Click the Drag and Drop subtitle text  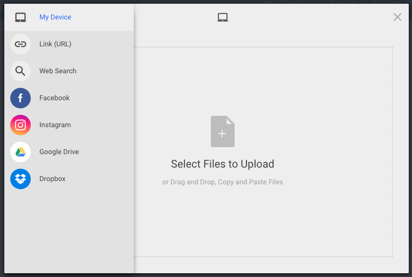tap(223, 182)
